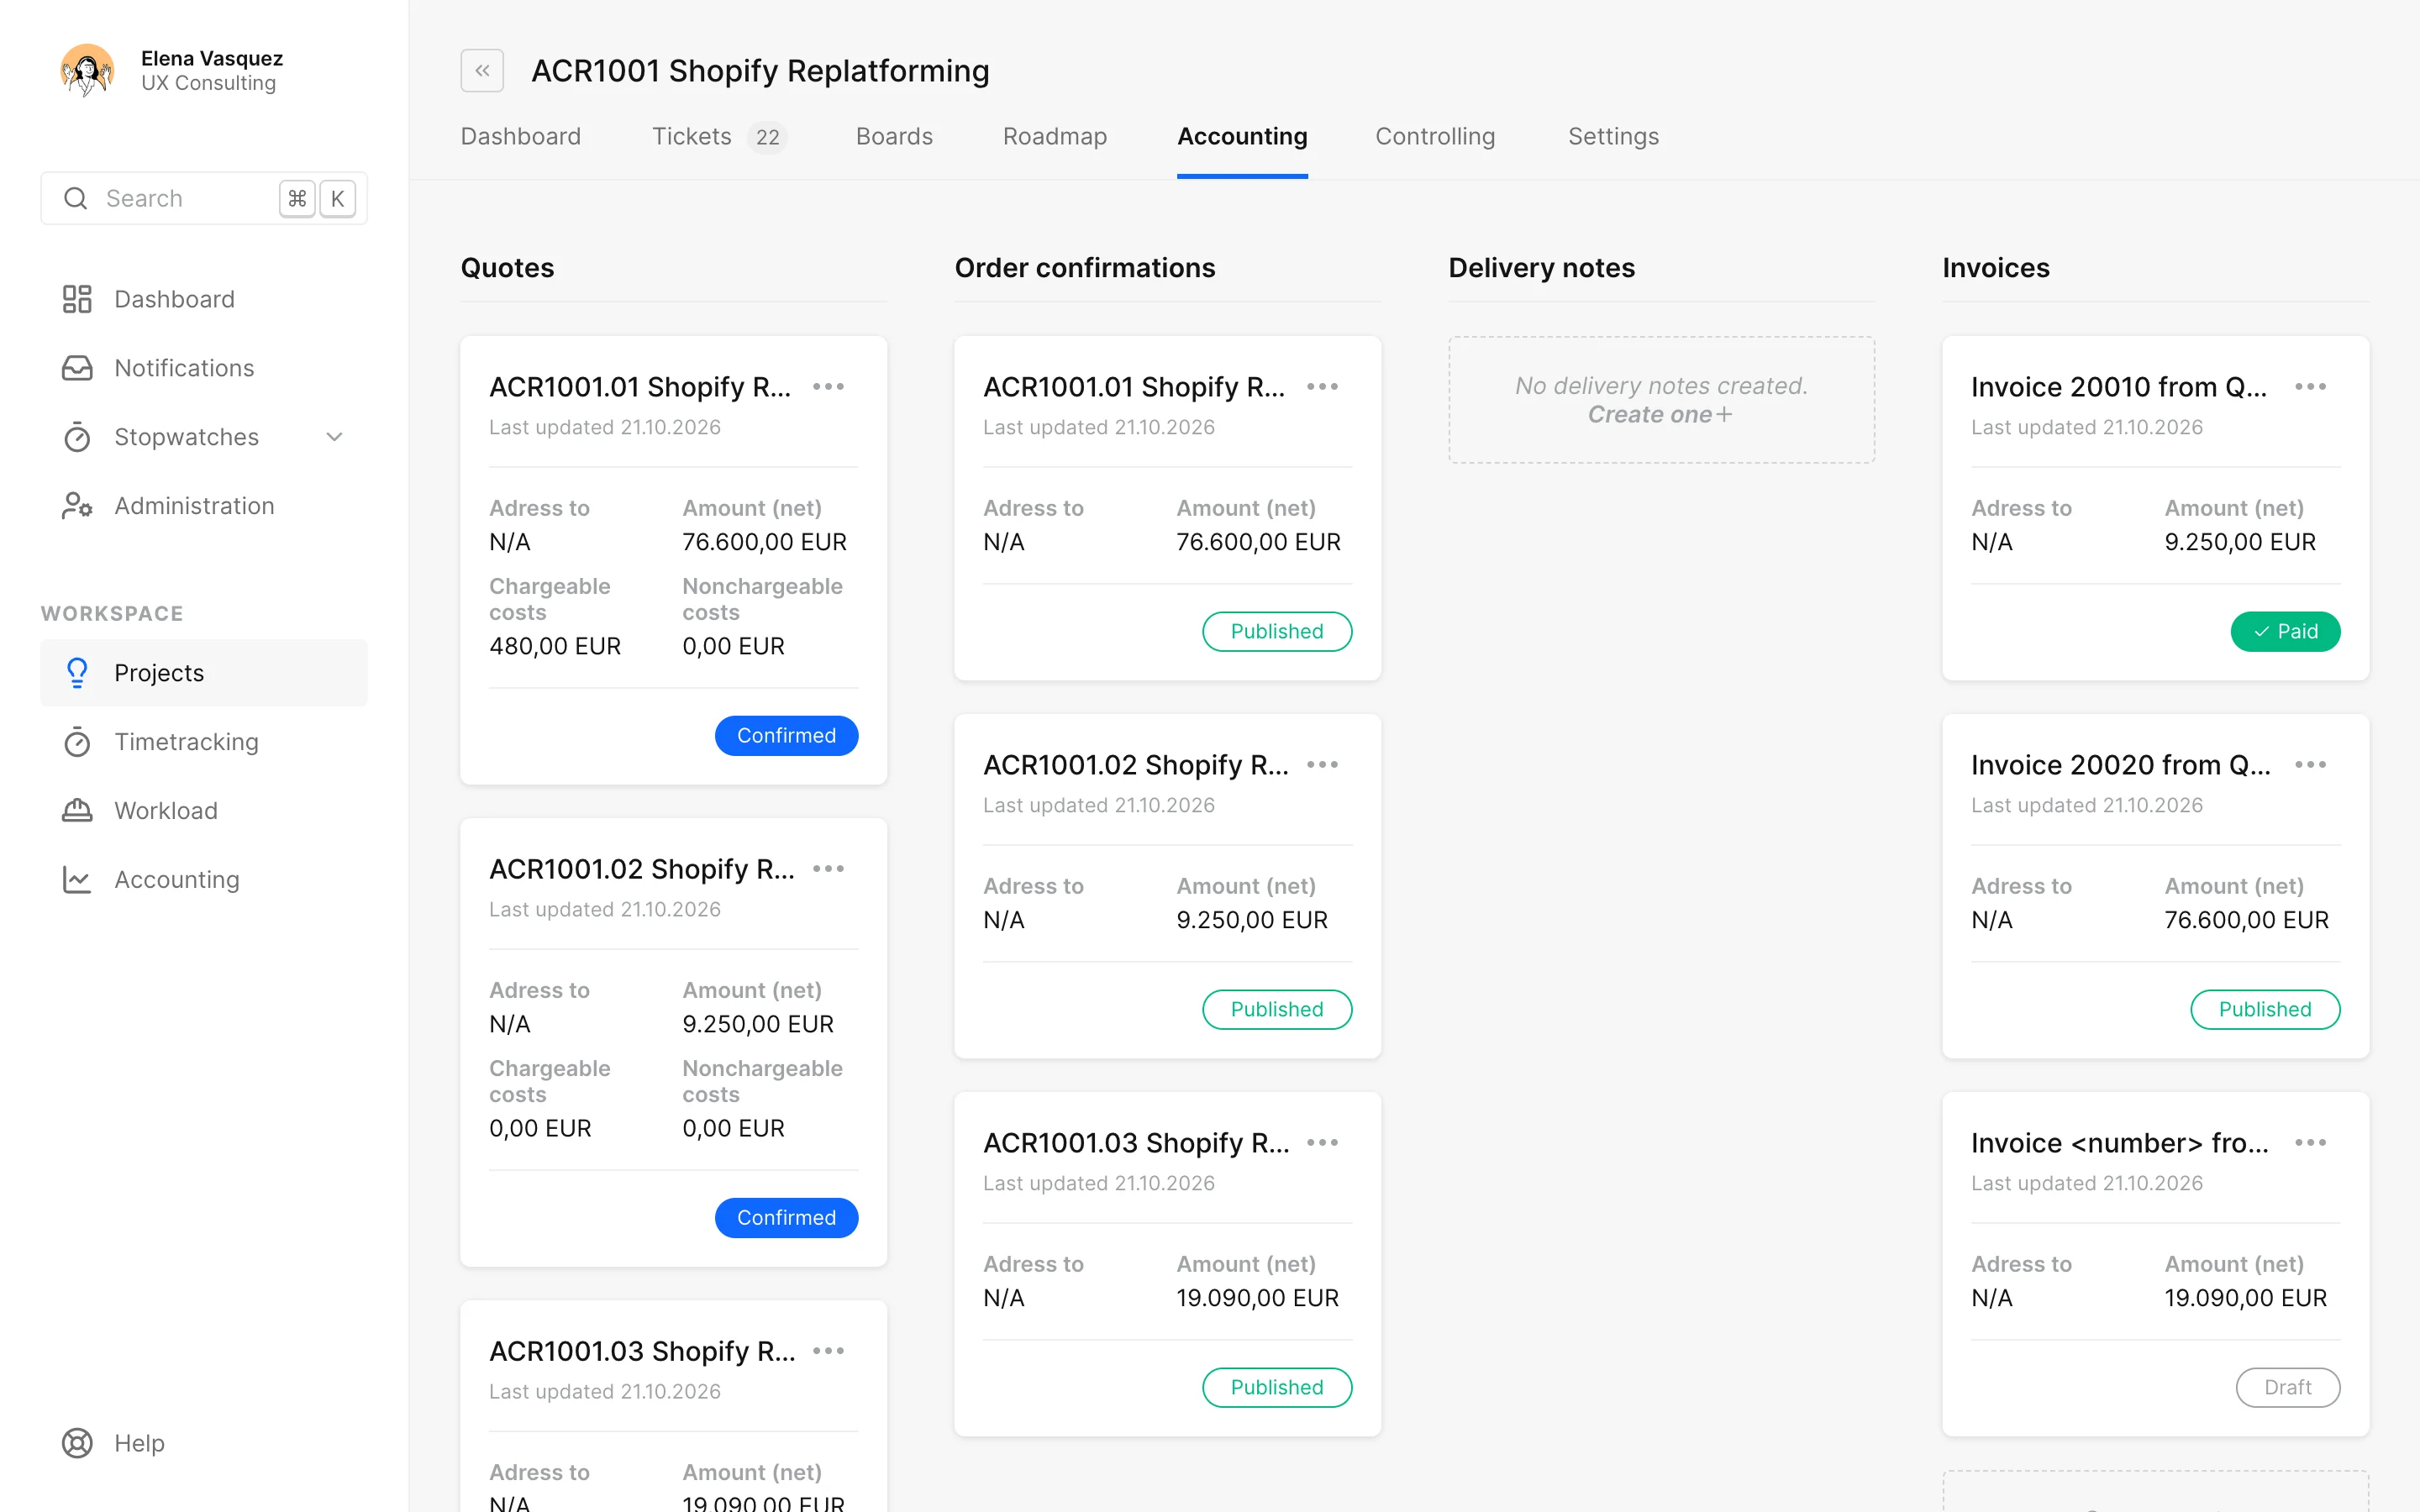This screenshot has width=2420, height=1512.
Task: Open Timetracking in the workspace menu
Action: 204,742
